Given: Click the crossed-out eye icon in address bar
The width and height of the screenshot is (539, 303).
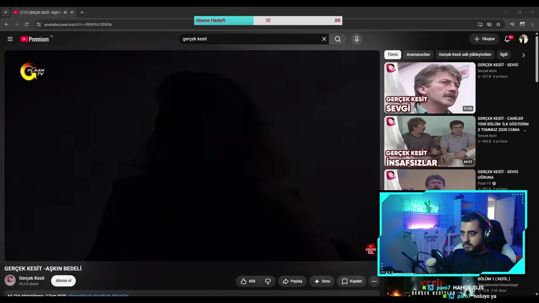Looking at the screenshot, I should [489, 24].
